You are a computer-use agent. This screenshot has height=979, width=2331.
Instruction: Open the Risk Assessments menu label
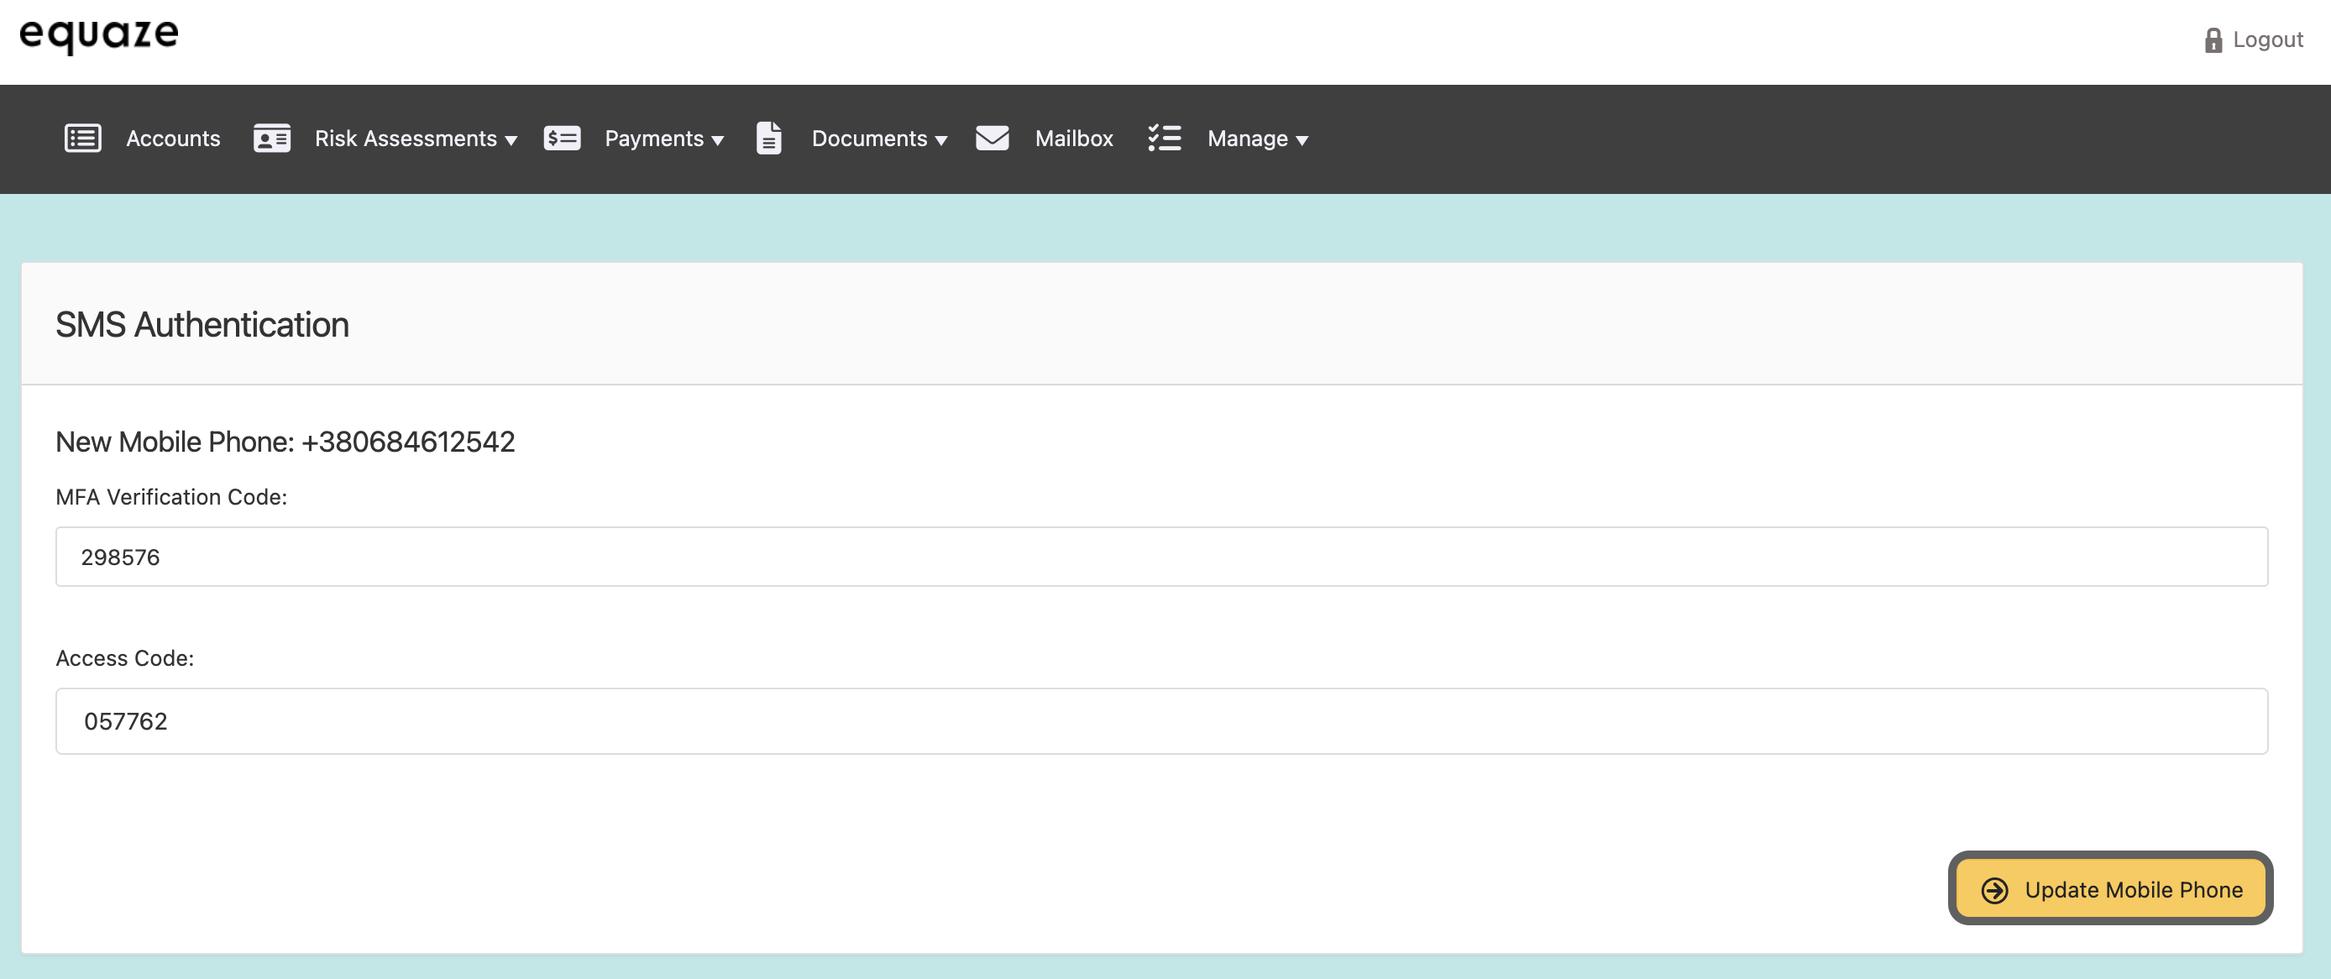point(406,139)
